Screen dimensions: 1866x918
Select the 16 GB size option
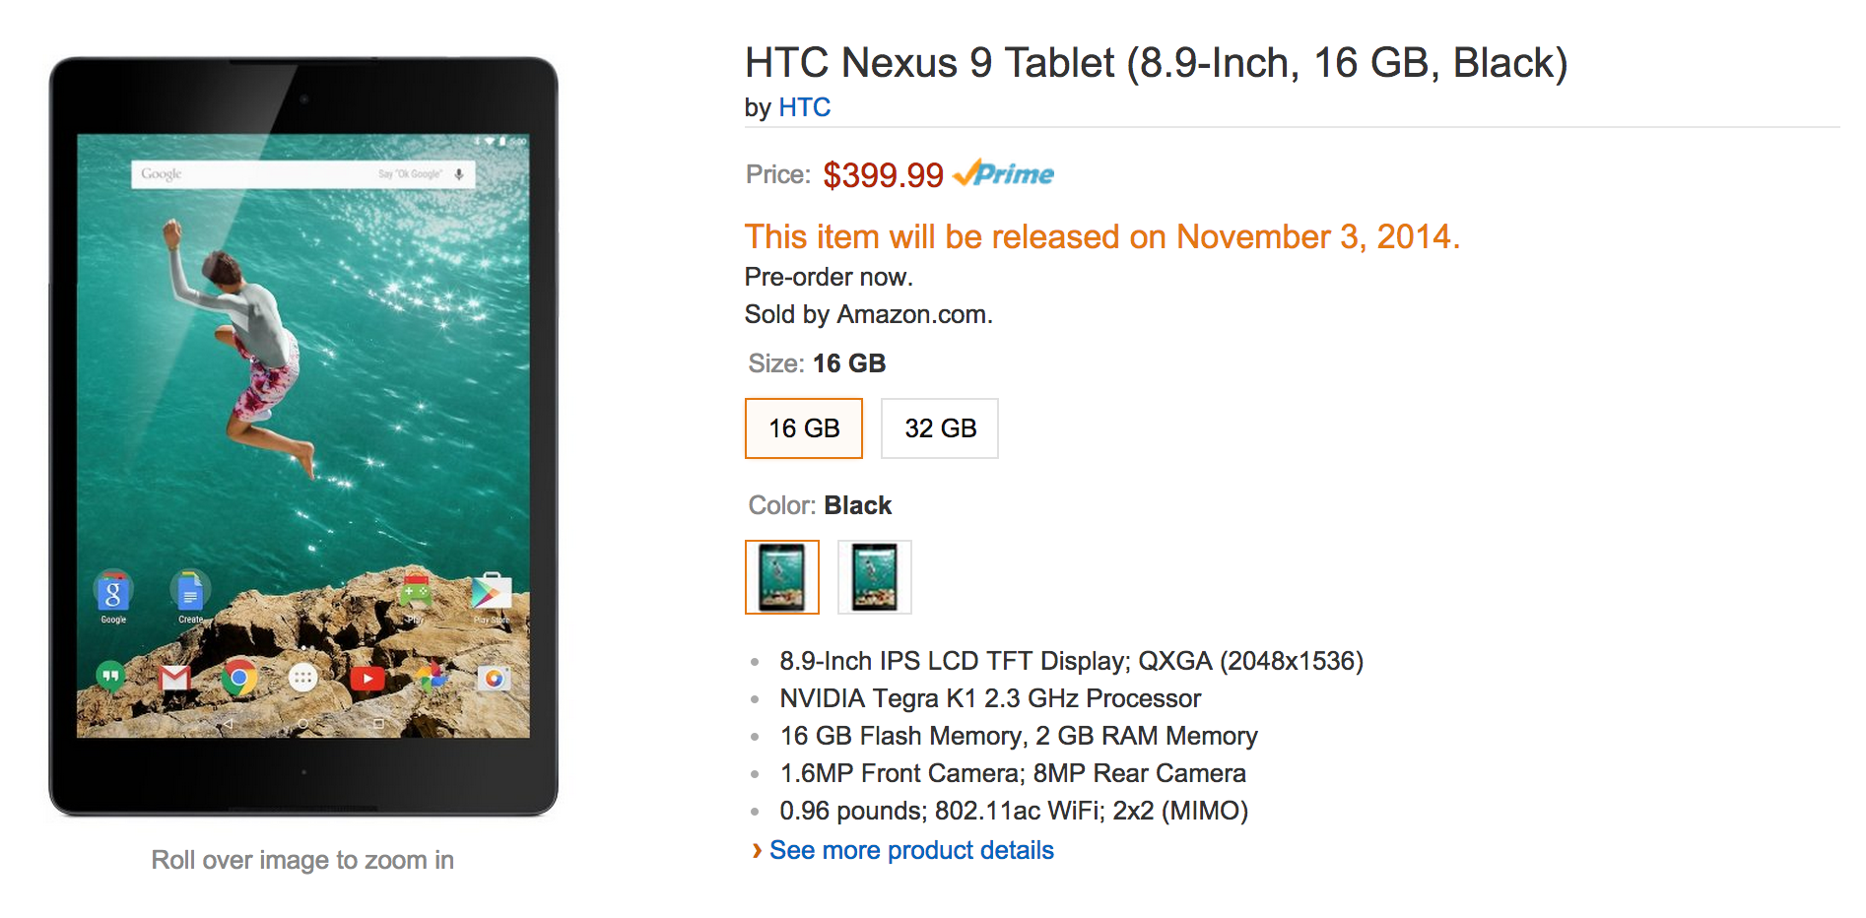(x=804, y=428)
